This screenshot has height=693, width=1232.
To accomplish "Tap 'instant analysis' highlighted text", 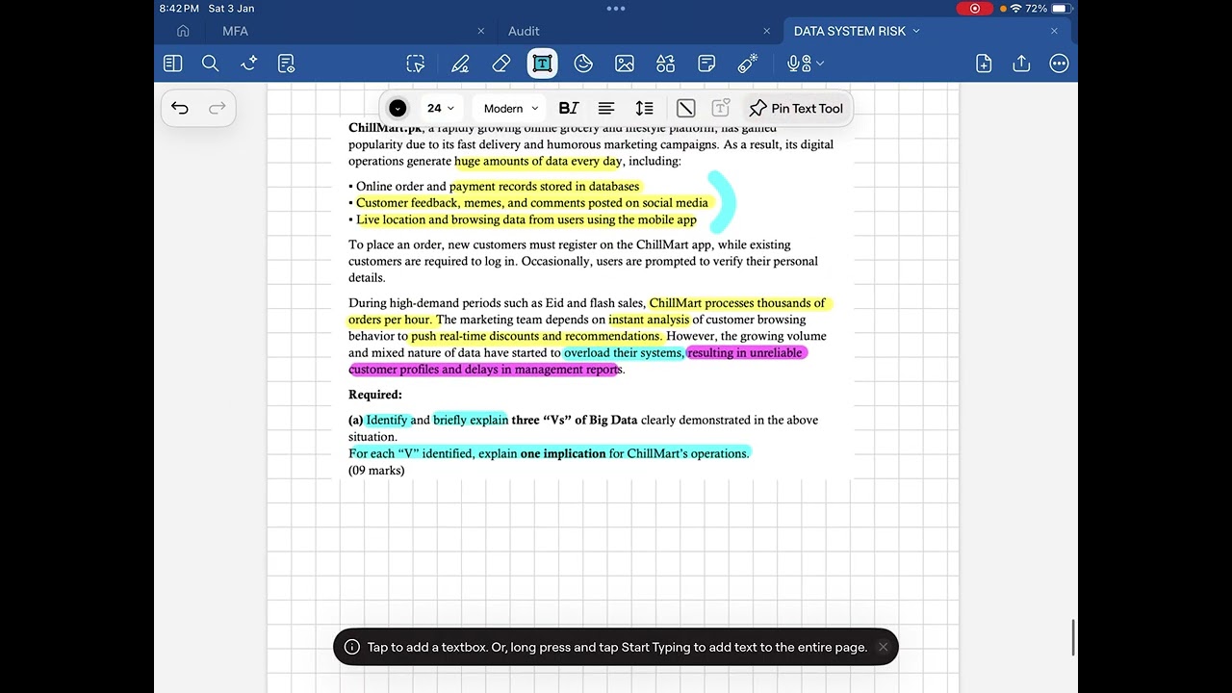I will tap(650, 320).
